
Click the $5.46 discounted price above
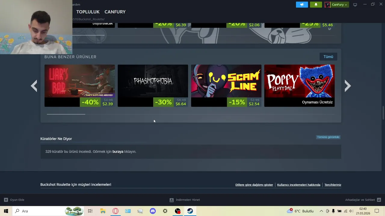click(x=328, y=25)
